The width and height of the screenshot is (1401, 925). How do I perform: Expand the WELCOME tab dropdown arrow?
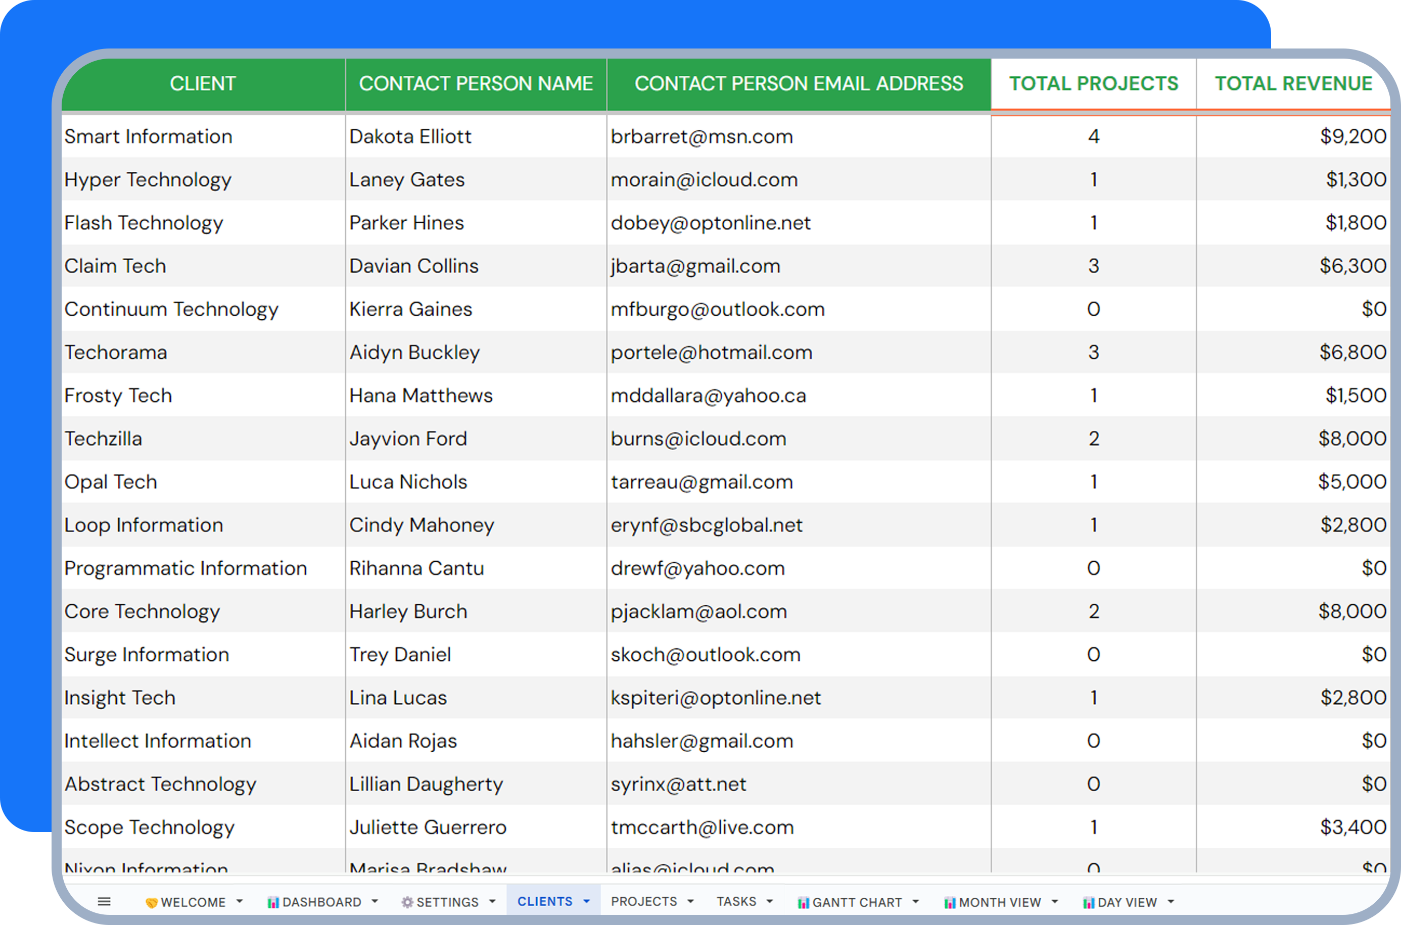pos(239,901)
